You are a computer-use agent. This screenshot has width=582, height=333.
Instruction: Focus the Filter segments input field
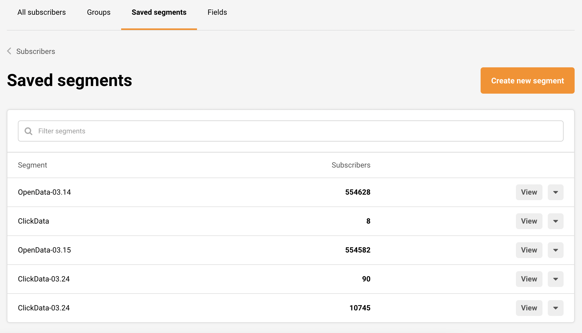pyautogui.click(x=295, y=131)
